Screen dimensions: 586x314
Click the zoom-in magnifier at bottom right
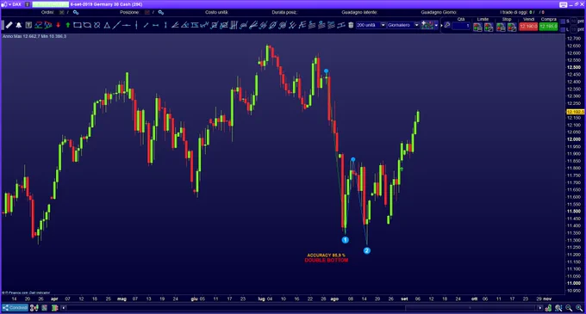click(579, 308)
